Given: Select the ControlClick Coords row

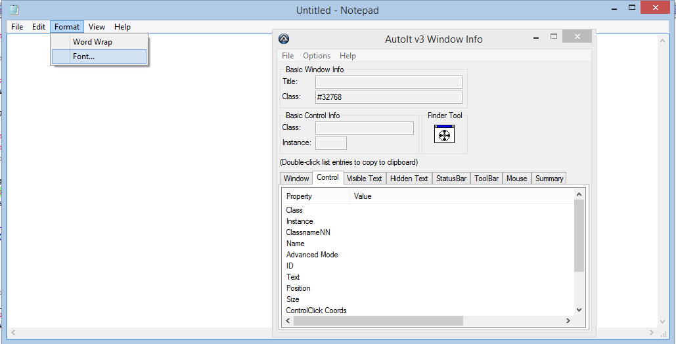Looking at the screenshot, I should point(428,311).
